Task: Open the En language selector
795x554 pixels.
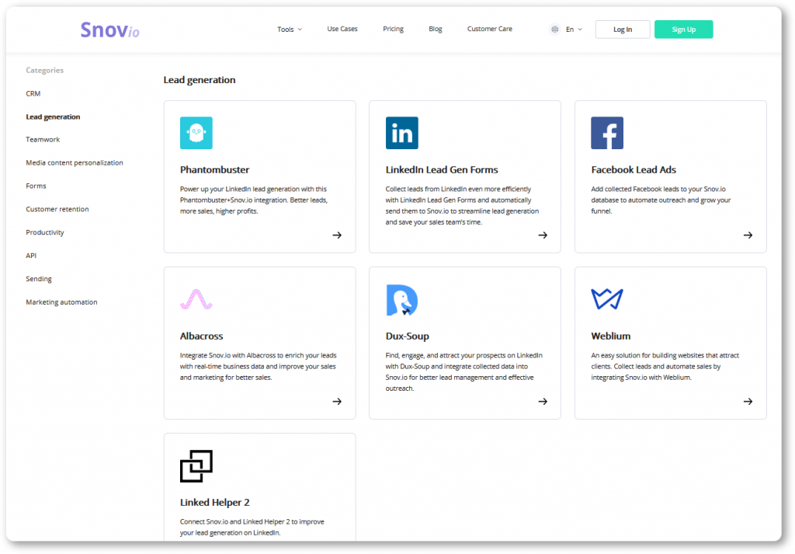Action: click(574, 30)
